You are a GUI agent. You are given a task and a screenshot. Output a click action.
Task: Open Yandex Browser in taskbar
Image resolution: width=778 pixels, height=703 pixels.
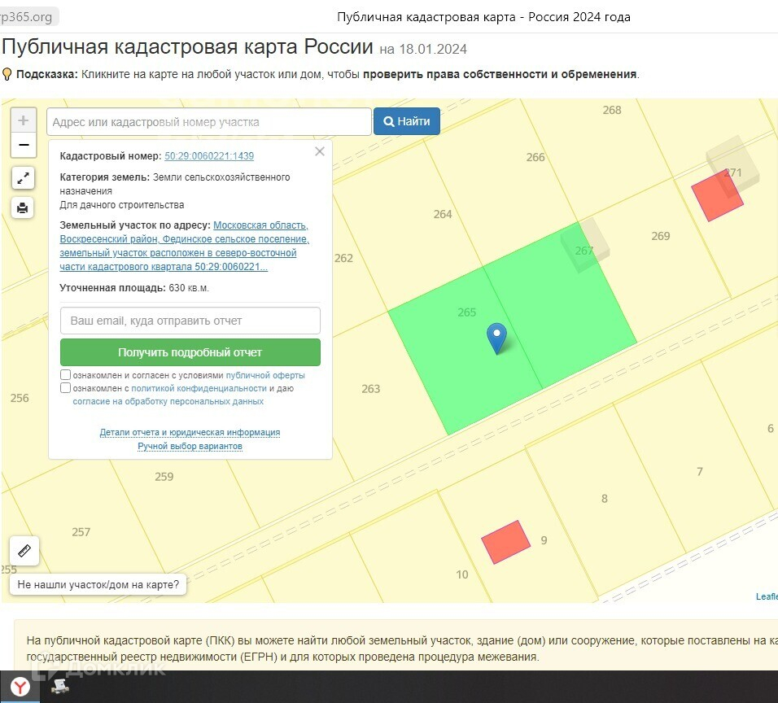coord(20,687)
